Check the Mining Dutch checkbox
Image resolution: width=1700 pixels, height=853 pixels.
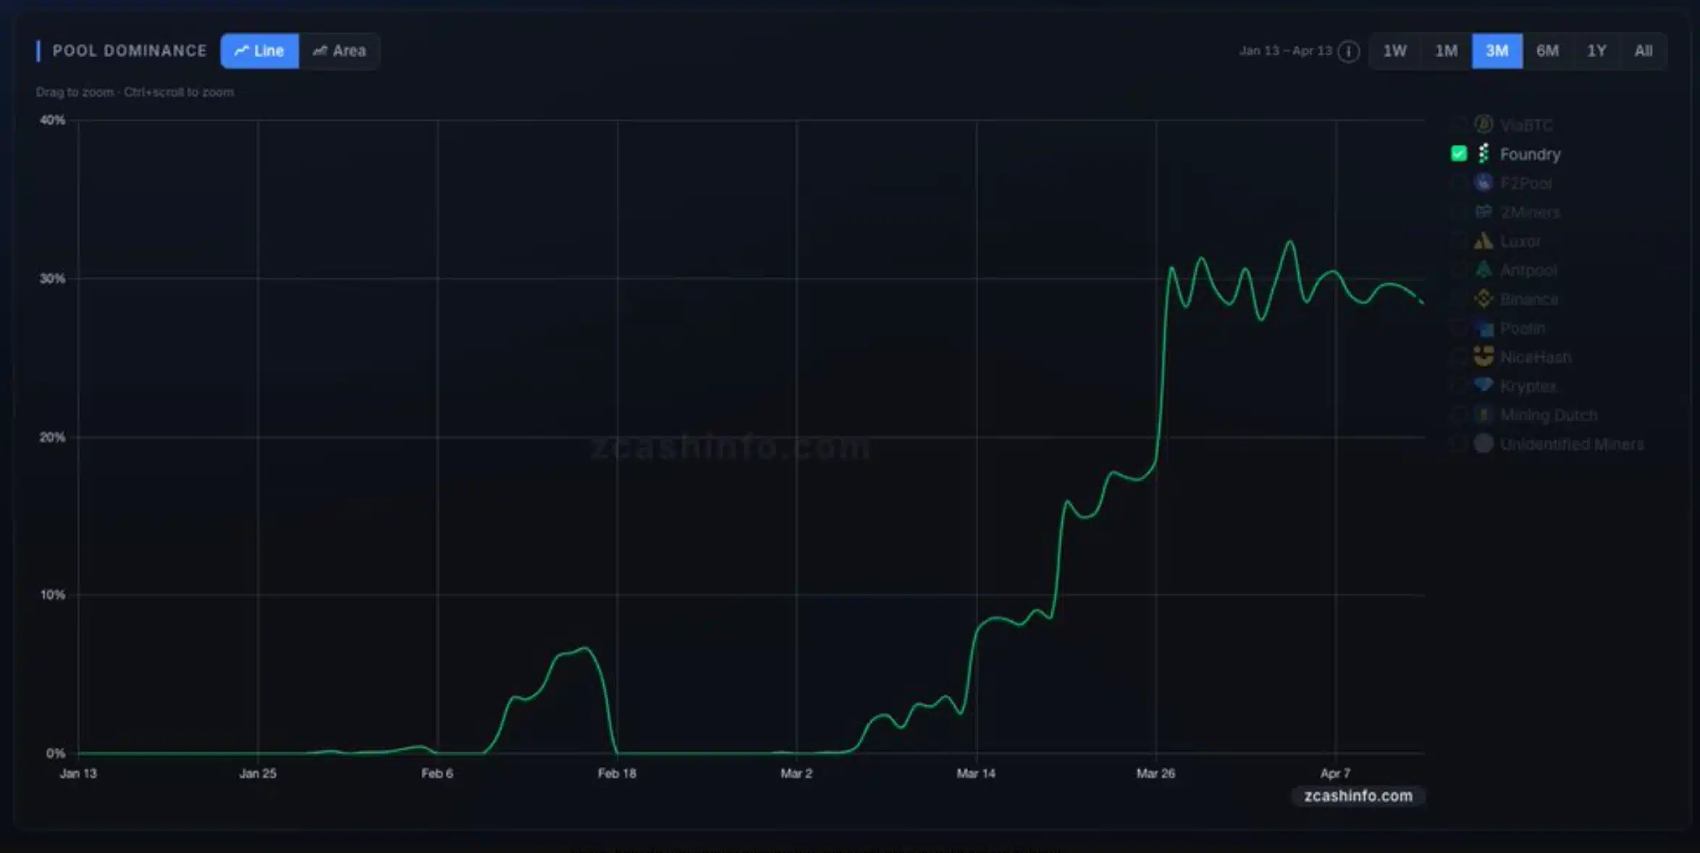[1458, 414]
